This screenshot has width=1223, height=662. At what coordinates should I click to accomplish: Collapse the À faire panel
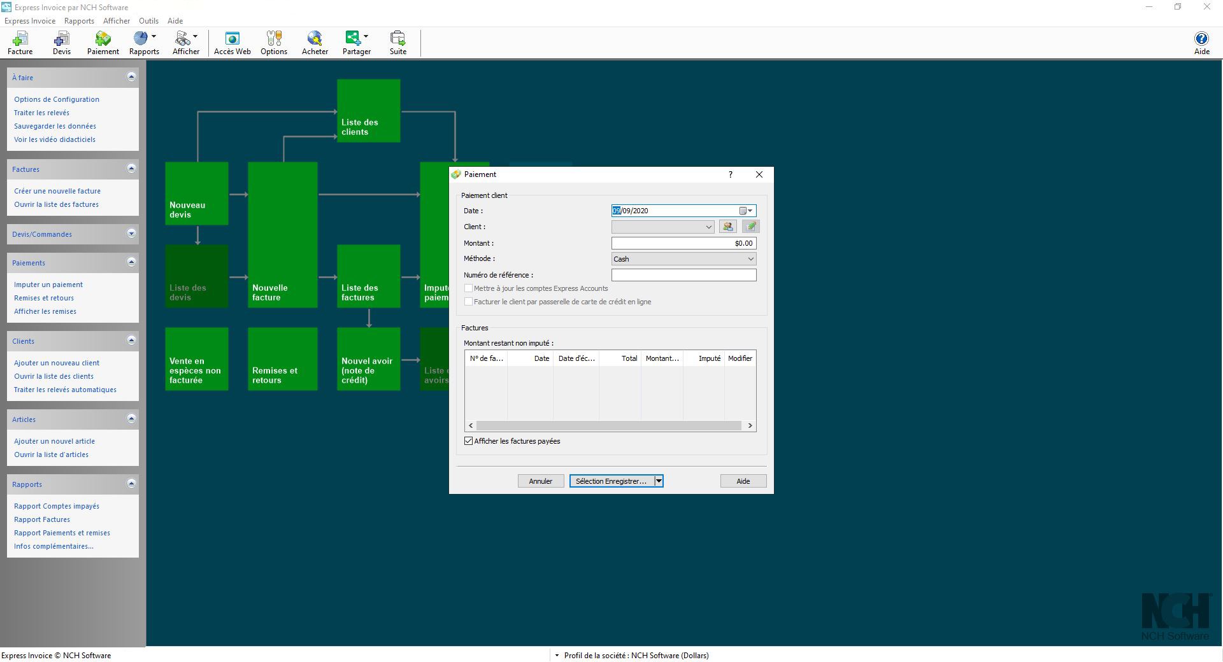click(131, 77)
